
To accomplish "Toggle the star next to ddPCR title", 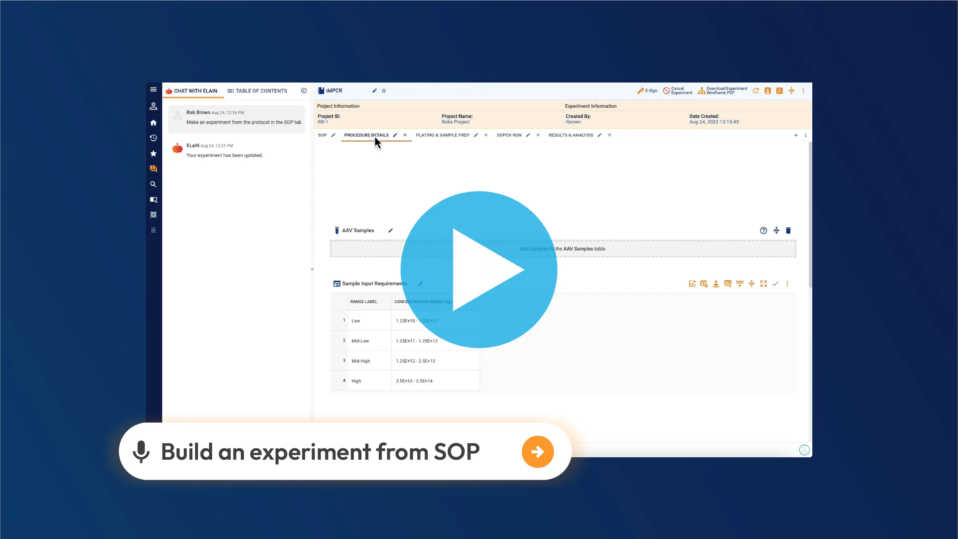I will pyautogui.click(x=384, y=91).
